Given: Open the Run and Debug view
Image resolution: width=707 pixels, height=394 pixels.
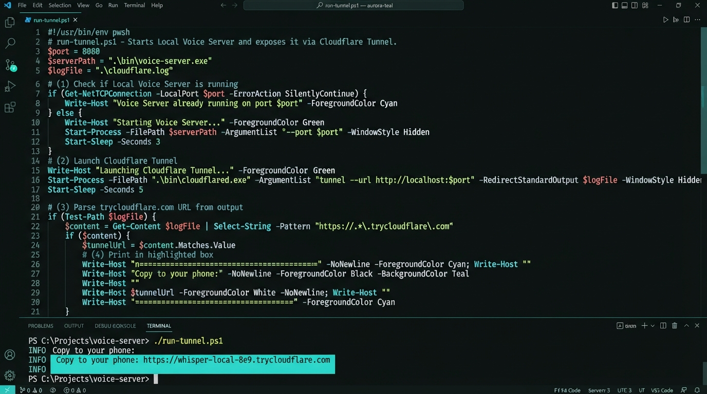Looking at the screenshot, I should (x=10, y=86).
